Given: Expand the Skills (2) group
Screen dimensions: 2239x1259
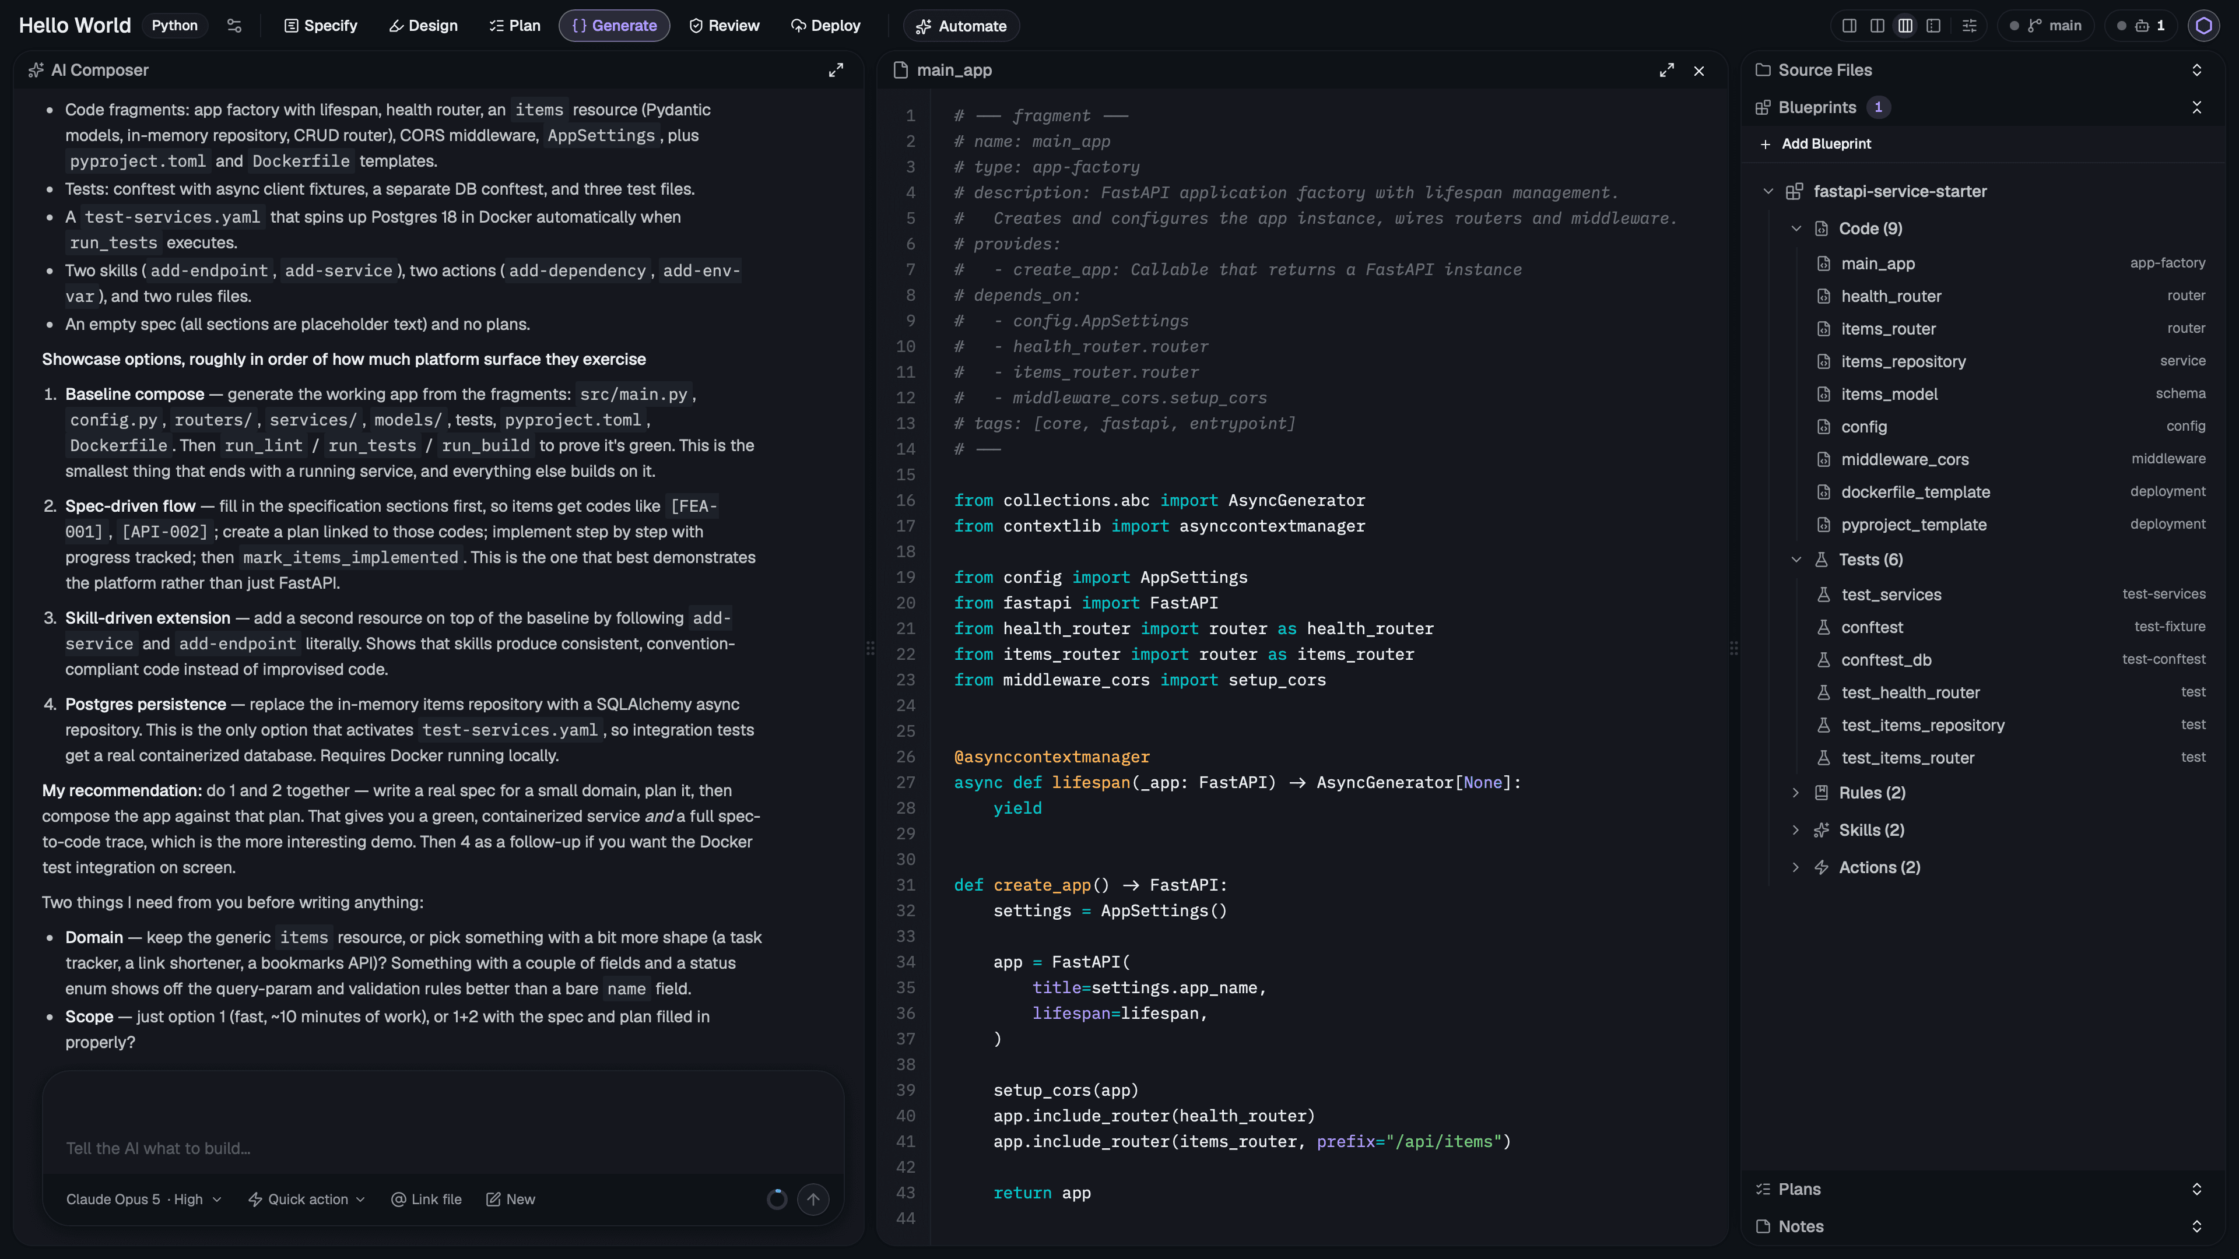Looking at the screenshot, I should pyautogui.click(x=1796, y=830).
